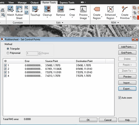Activate the Crop tool icon
Viewport: 139px width, 125px height.
click(x=72, y=9)
